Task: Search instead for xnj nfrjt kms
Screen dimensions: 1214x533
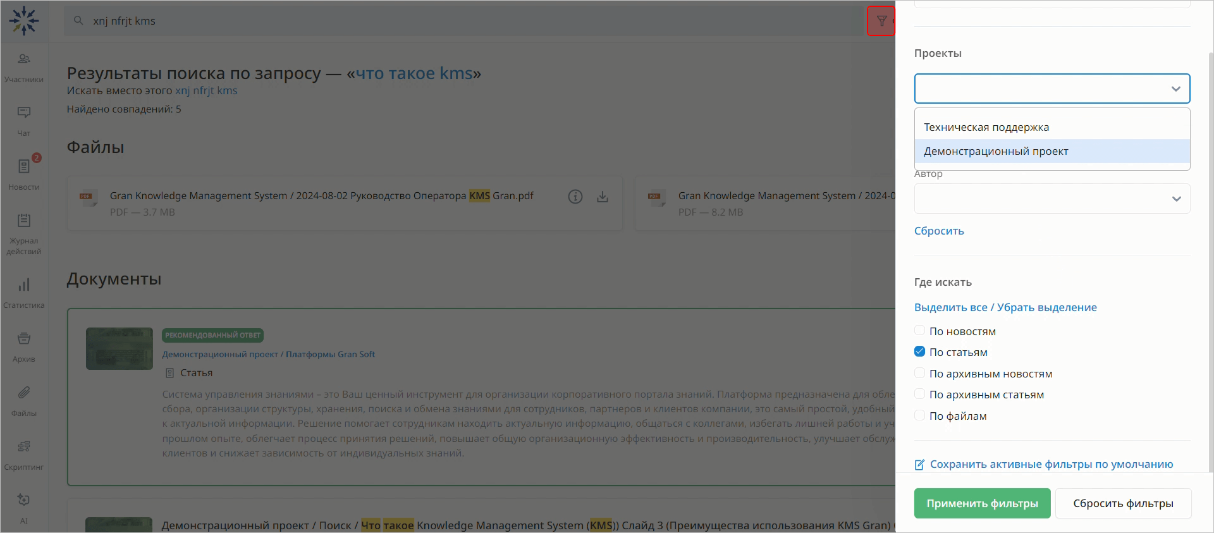Action: coord(206,90)
